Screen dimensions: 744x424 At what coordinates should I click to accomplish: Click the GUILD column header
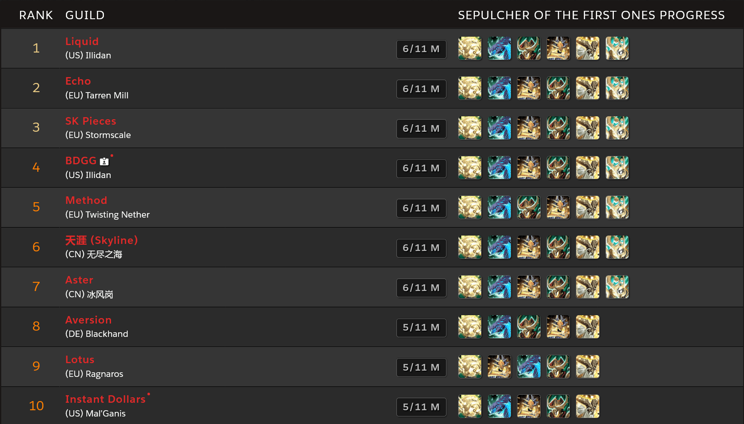click(85, 15)
